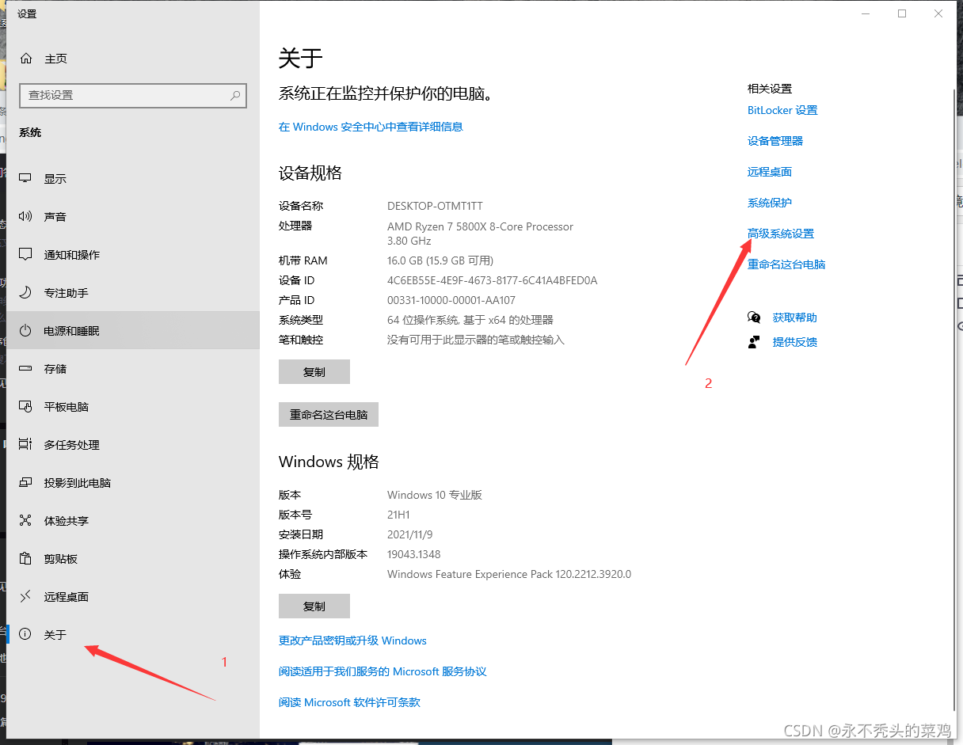Copy device specs with first 复制 button
The image size is (963, 745).
click(314, 372)
